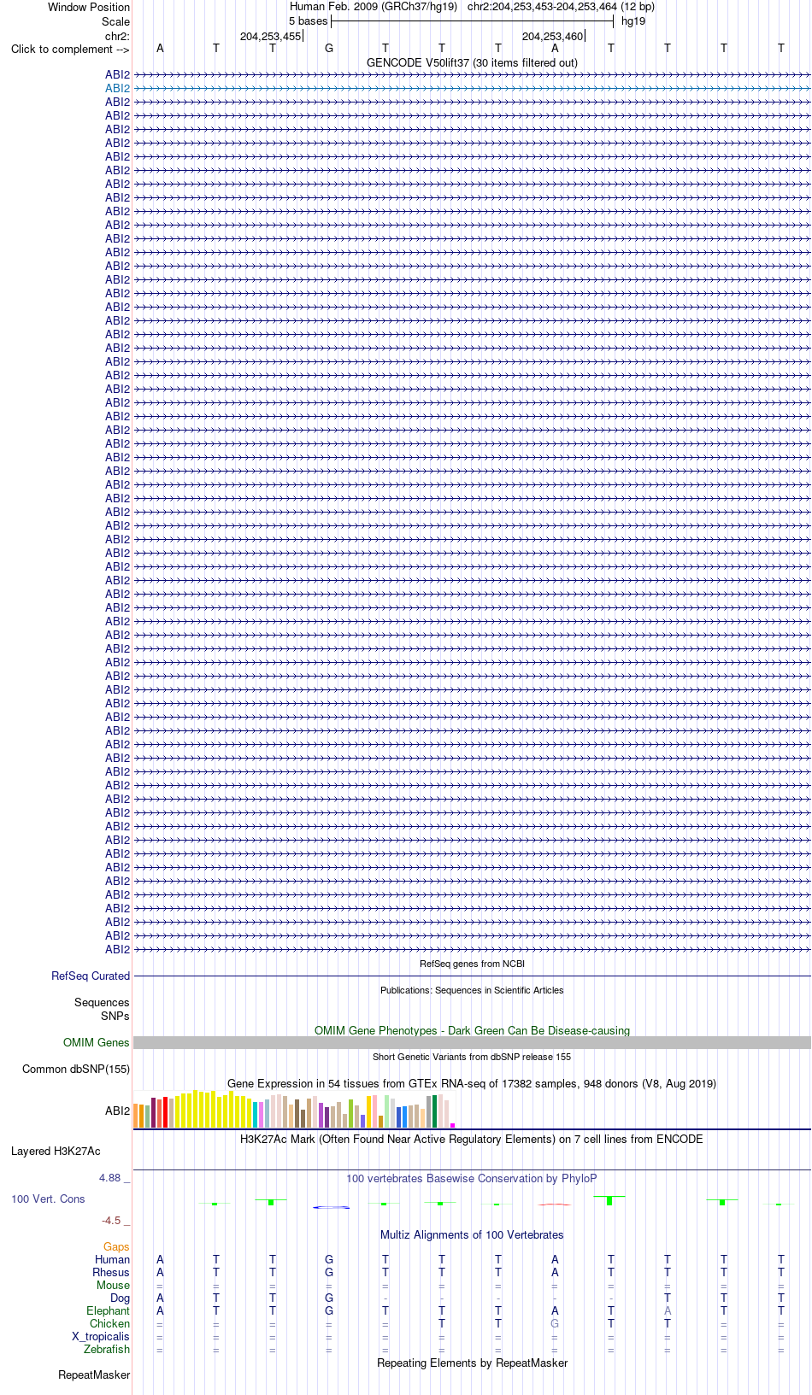Open the 'H3K27Ac Mark' ENCODE track title
This screenshot has width=812, height=1395.
472,1139
